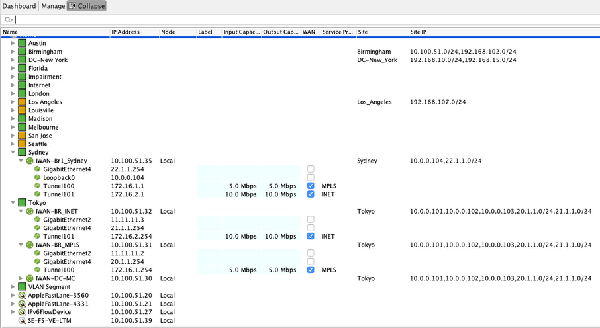Expand the VLAN Segment group
The image size is (600, 328).
point(13,287)
